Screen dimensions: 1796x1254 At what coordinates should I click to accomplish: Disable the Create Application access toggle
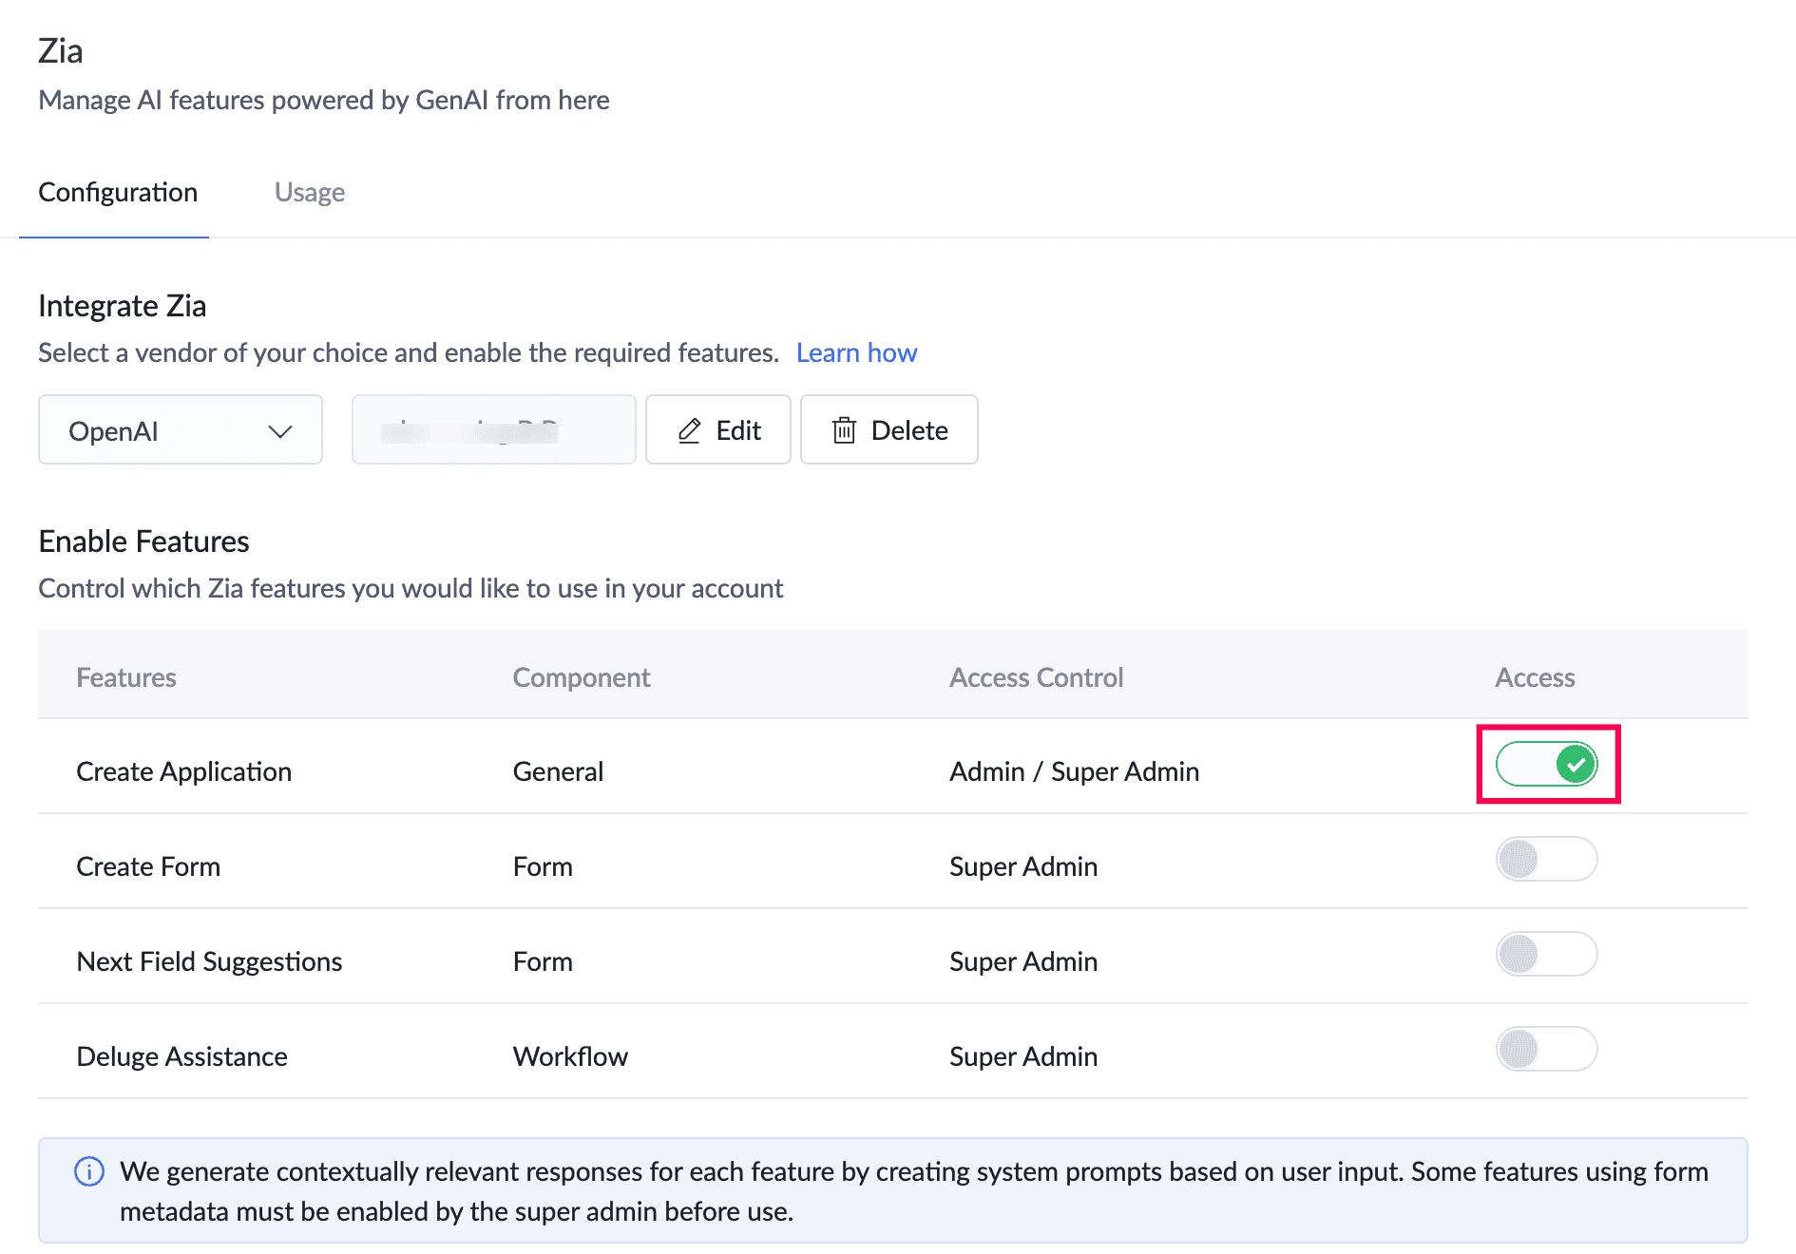[x=1546, y=764]
